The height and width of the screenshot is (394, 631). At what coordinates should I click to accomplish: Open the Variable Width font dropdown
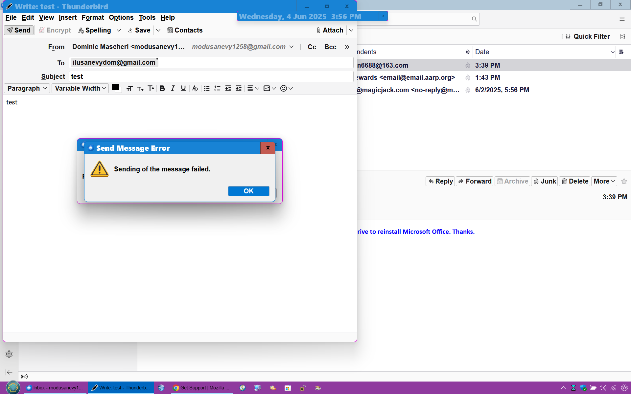[80, 88]
